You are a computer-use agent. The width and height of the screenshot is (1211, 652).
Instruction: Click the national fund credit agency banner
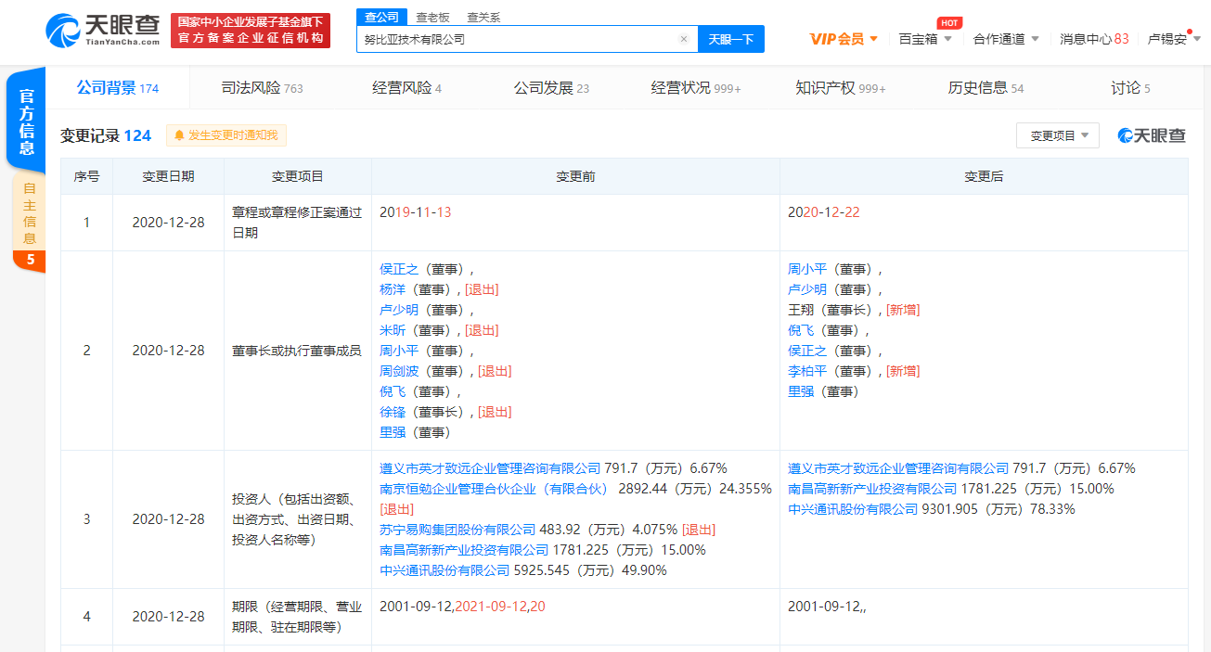[x=251, y=30]
